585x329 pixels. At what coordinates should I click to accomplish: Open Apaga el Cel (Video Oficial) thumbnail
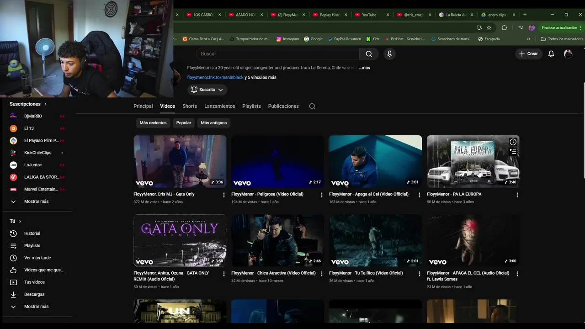(376, 161)
